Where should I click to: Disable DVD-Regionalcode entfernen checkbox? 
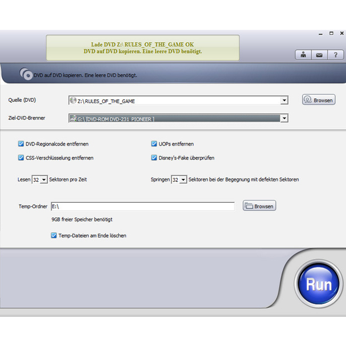coord(21,144)
